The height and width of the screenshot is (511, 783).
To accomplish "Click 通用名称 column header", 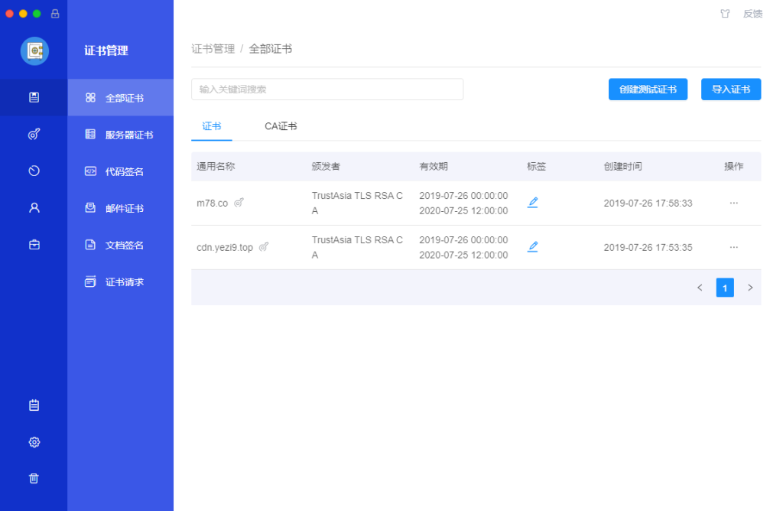I will (x=216, y=166).
